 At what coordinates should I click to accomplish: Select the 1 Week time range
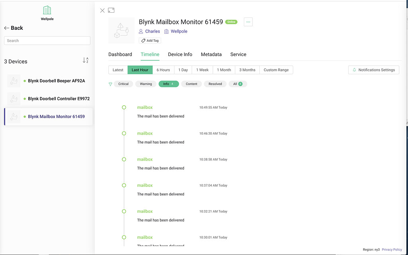tap(202, 70)
